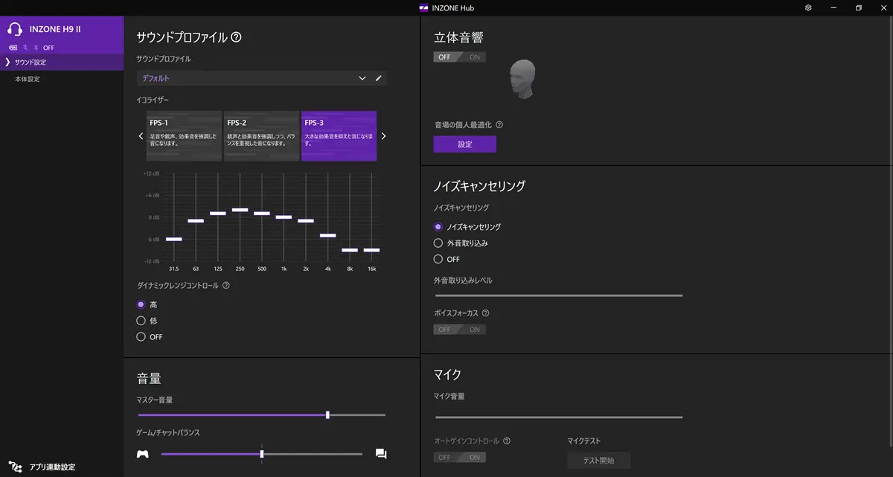The image size is (893, 477).
Task: Select 高 dynamic range control option
Action: pyautogui.click(x=141, y=304)
